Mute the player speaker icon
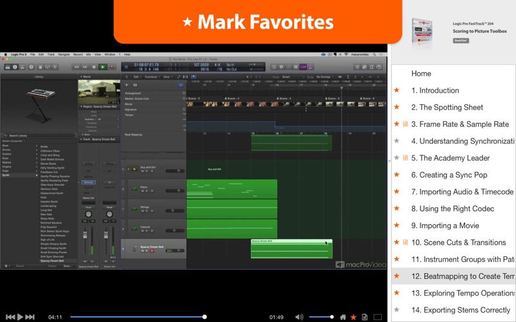This screenshot has height=322, width=516. 299,317
